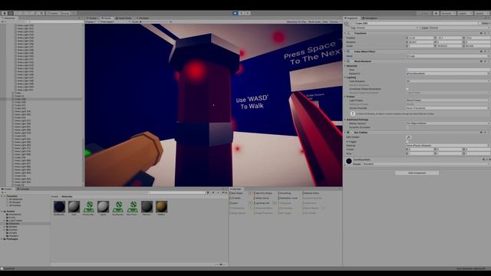The width and height of the screenshot is (491, 276).
Task: Switch to the Scene tab
Action: point(92,18)
